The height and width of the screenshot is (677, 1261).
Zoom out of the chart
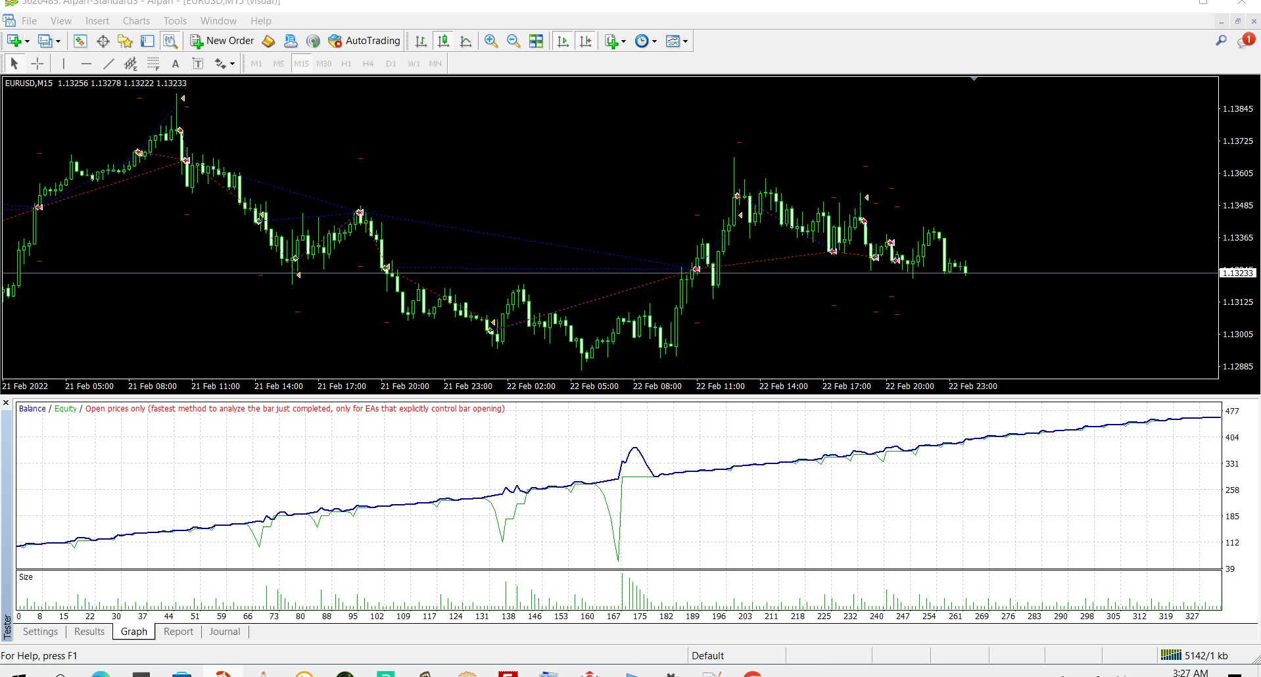[x=513, y=41]
